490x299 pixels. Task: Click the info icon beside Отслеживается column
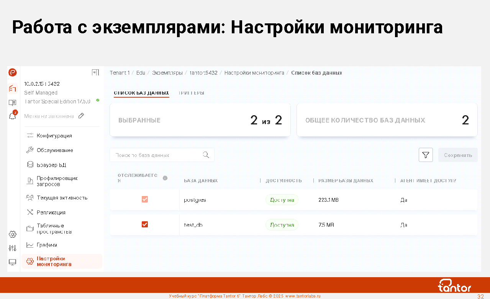click(x=165, y=178)
